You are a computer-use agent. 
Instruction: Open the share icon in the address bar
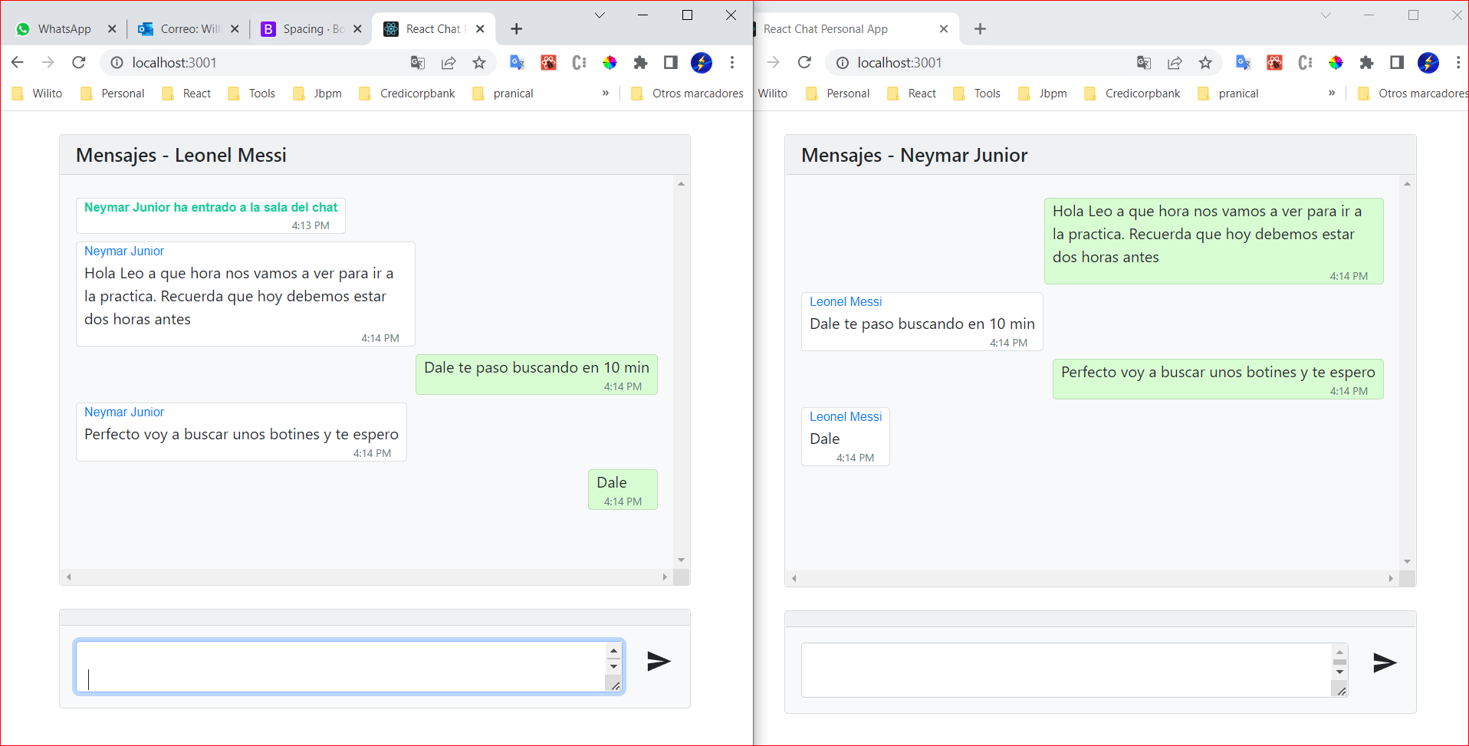[449, 62]
